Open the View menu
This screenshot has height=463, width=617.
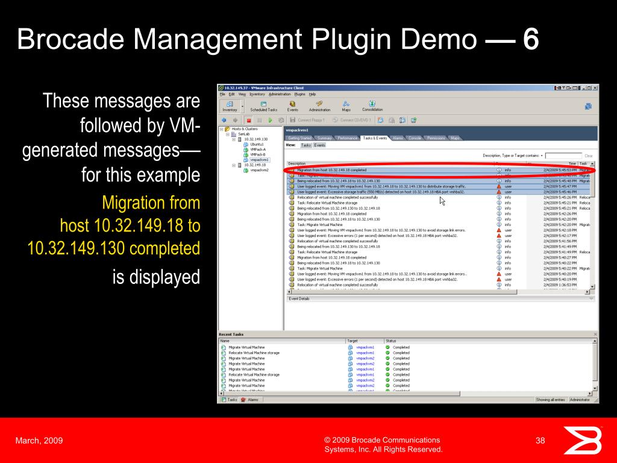[x=242, y=95]
